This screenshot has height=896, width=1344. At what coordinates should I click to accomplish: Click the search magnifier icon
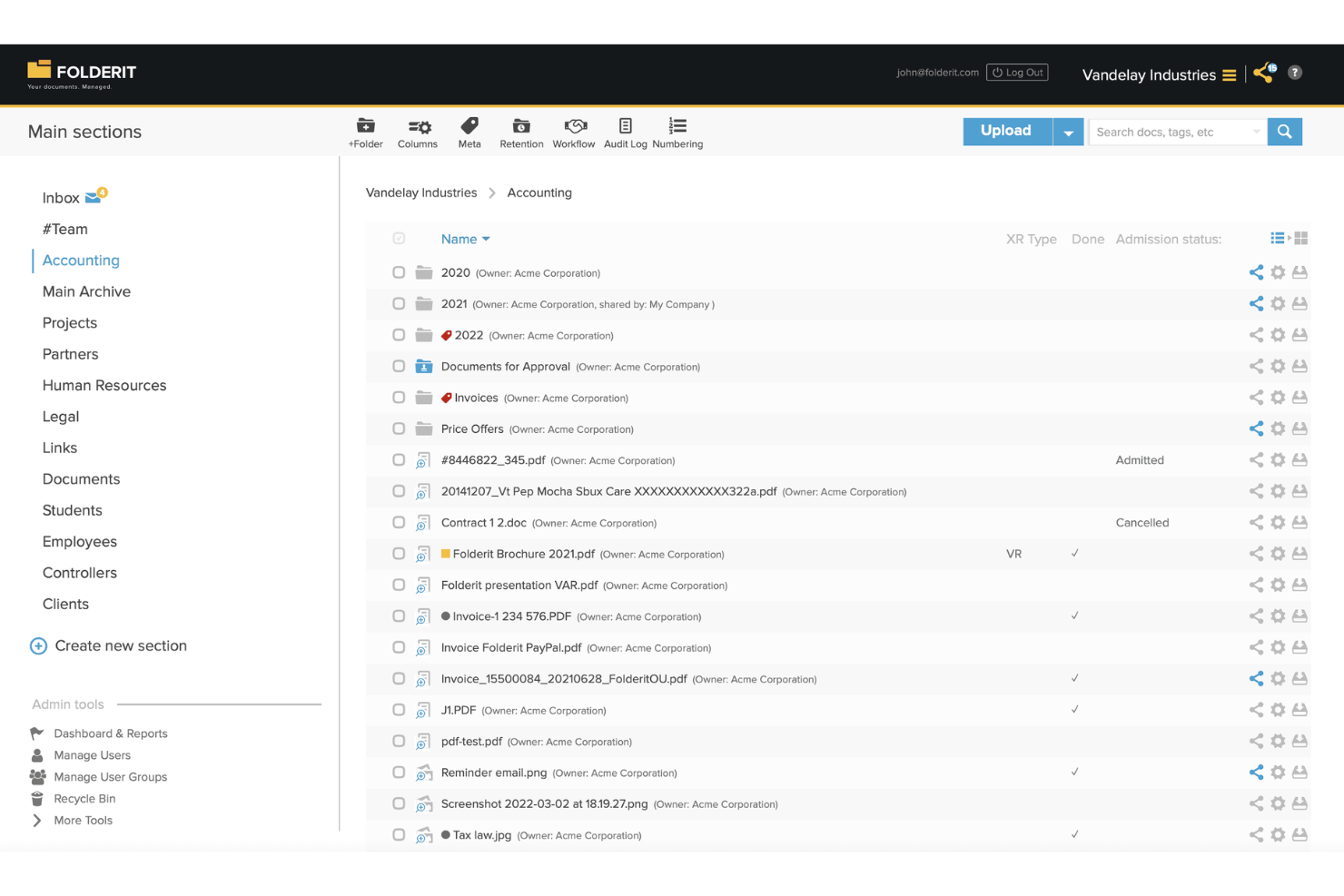point(1284,131)
